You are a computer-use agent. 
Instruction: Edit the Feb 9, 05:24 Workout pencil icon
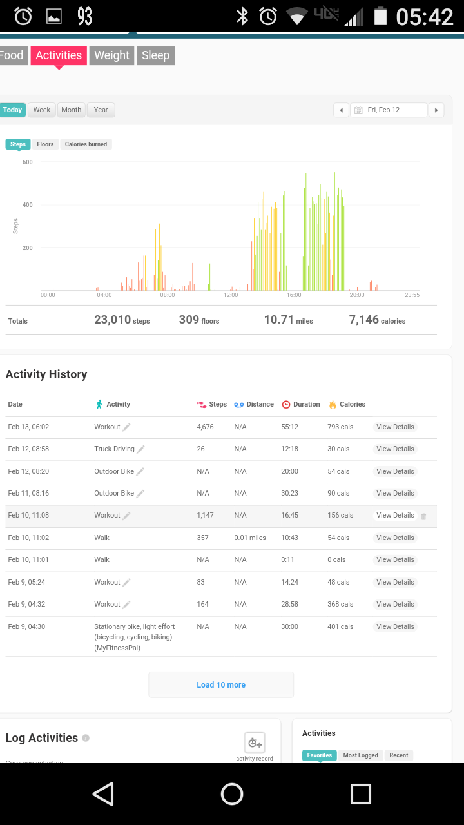pos(127,582)
